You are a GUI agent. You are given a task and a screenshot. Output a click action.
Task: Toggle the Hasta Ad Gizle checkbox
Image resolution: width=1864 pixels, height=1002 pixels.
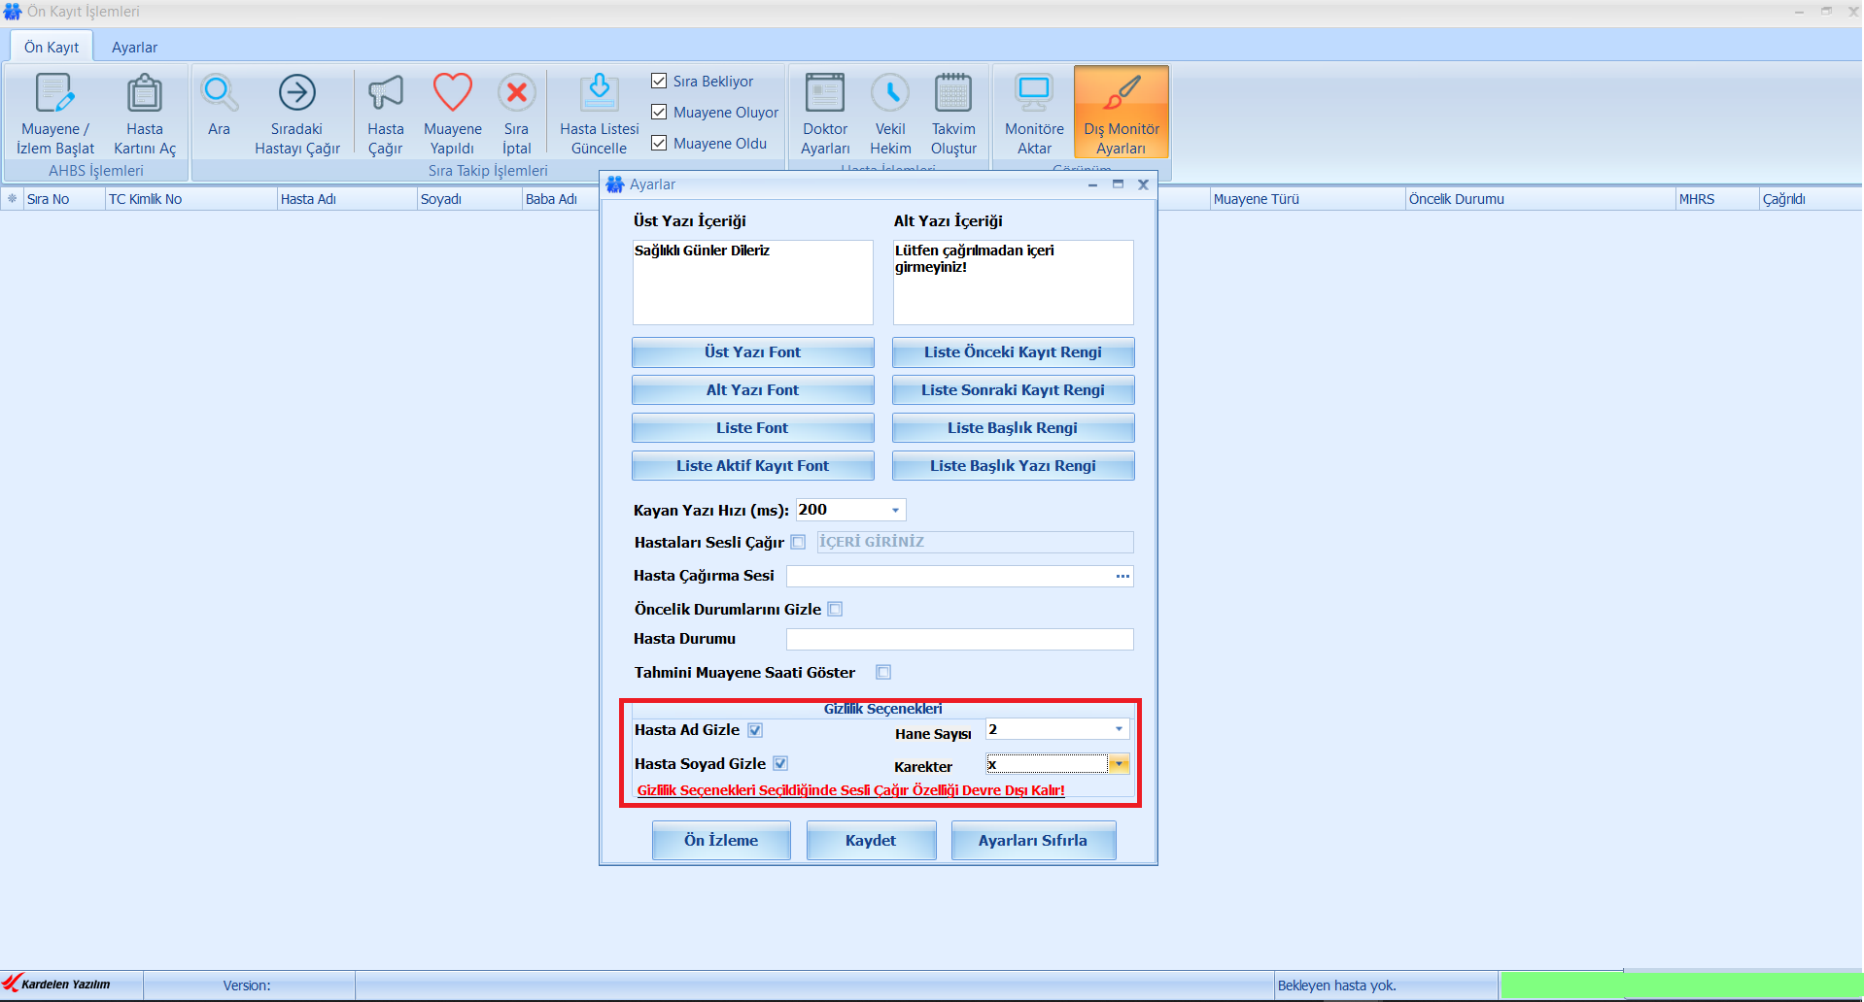click(755, 730)
